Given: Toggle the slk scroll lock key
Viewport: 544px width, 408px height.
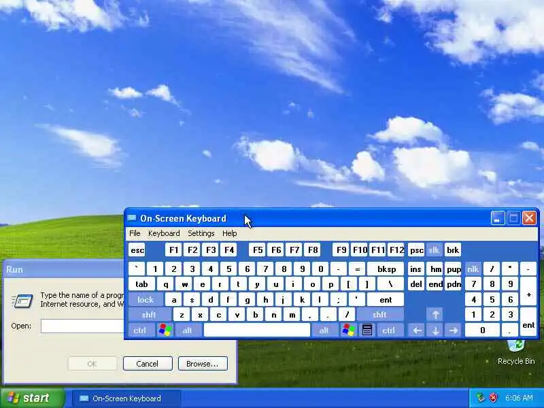Looking at the screenshot, I should [434, 250].
